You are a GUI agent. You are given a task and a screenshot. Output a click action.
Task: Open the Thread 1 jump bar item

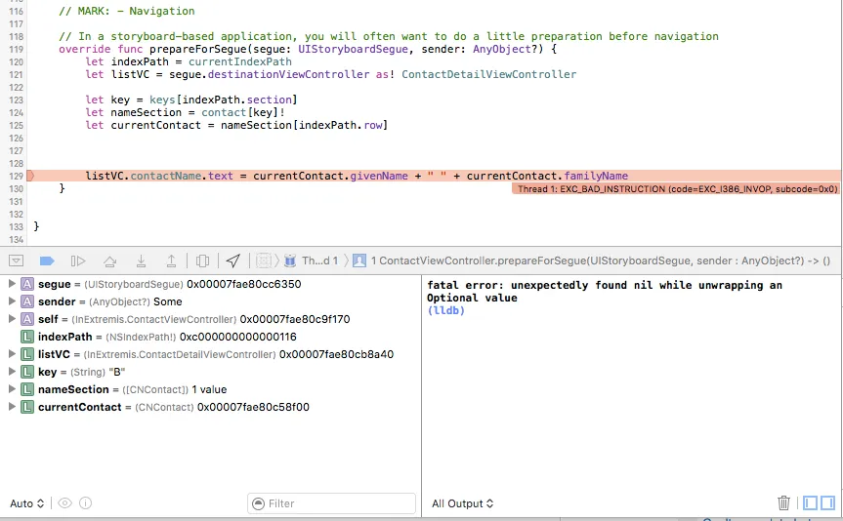[313, 261]
